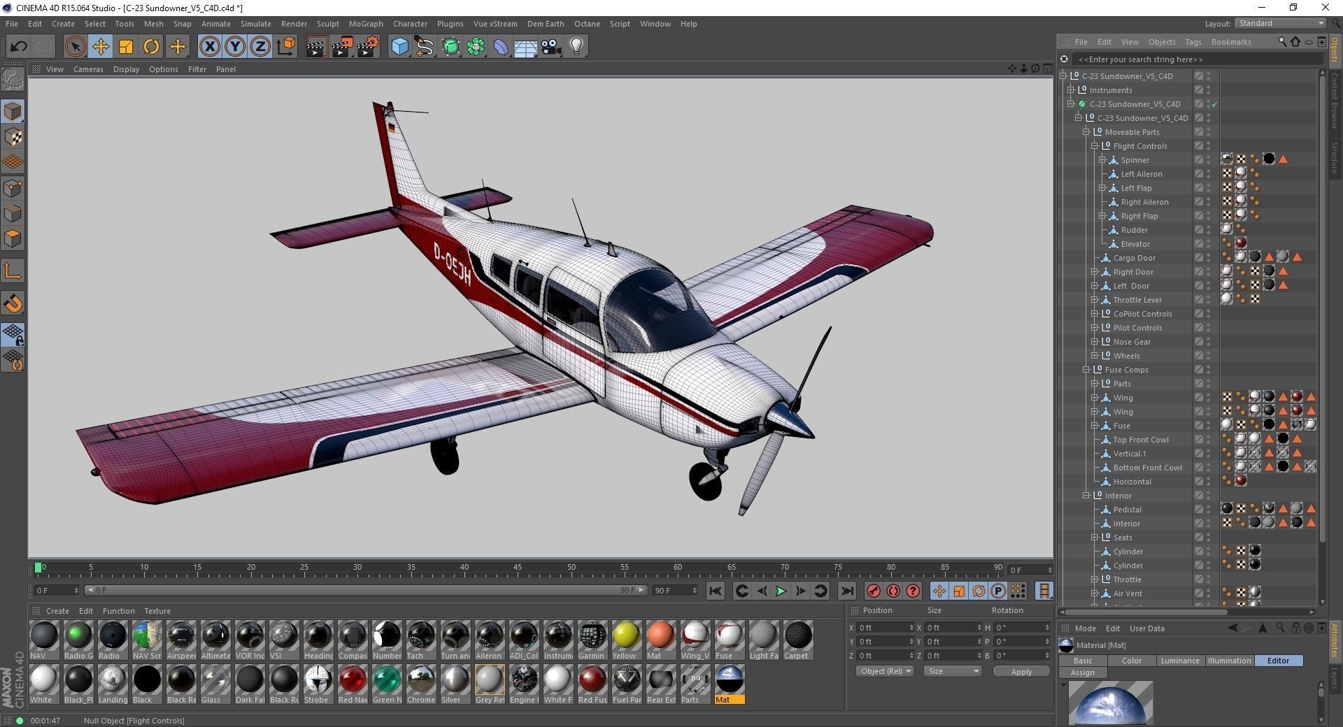Select the Chrome material thumbnail
This screenshot has height=727, width=1343.
(x=420, y=684)
